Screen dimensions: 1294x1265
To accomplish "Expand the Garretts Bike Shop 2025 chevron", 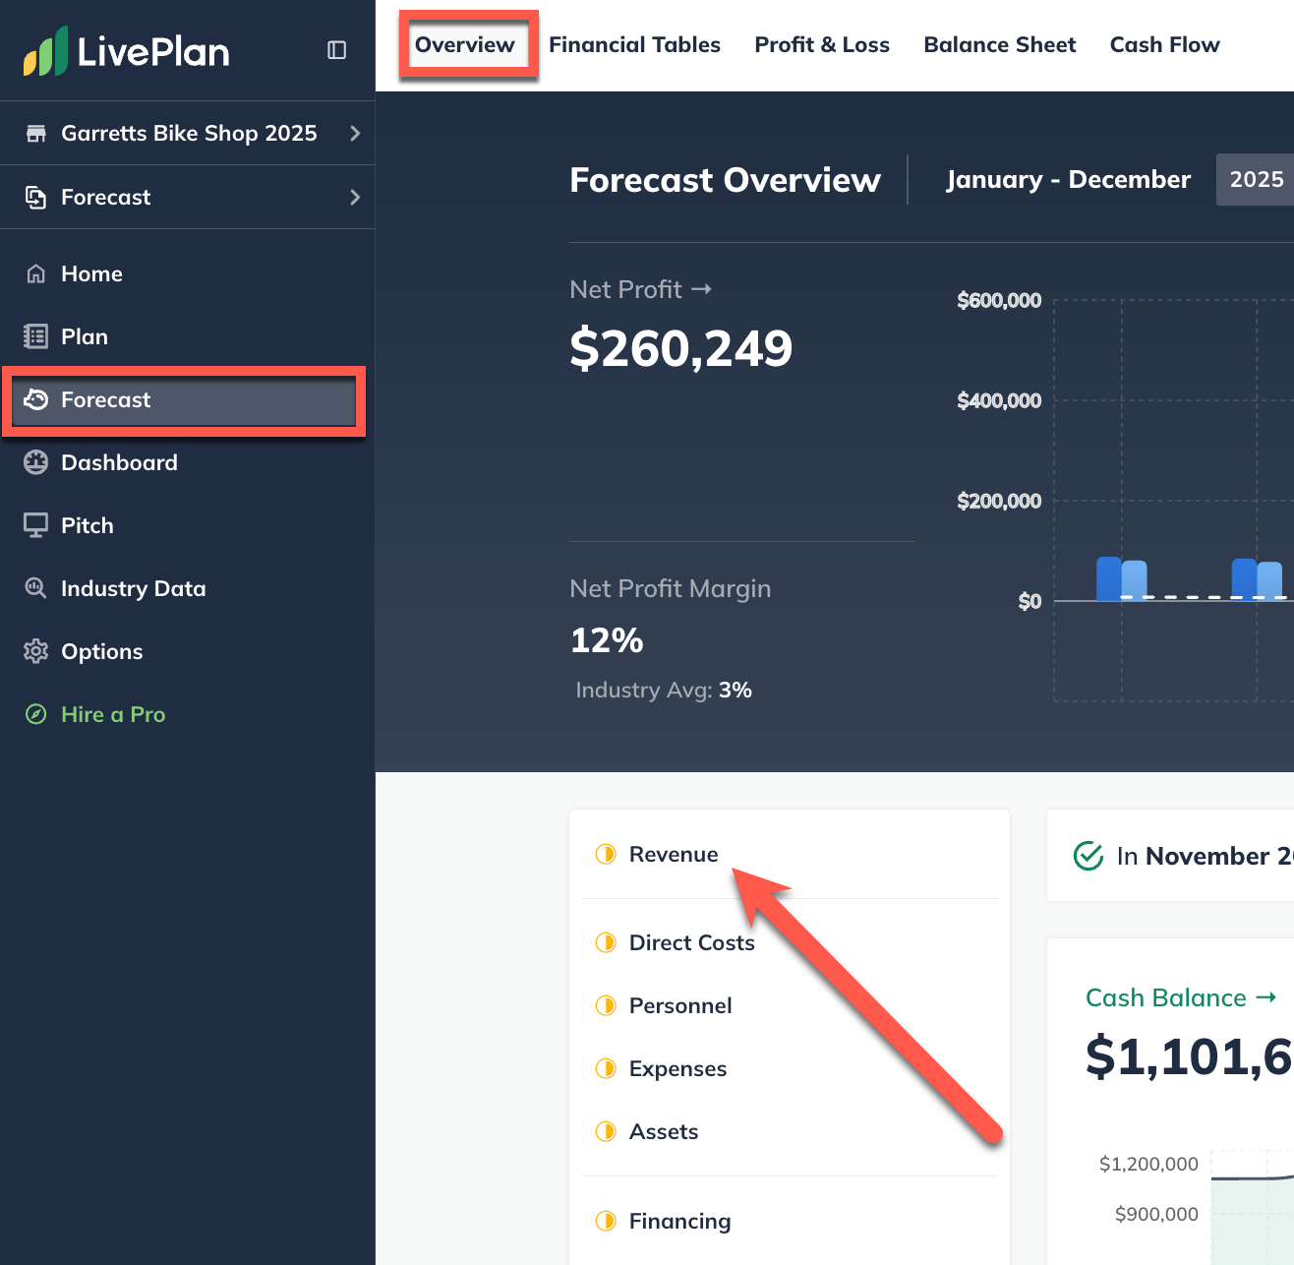I will [x=356, y=133].
